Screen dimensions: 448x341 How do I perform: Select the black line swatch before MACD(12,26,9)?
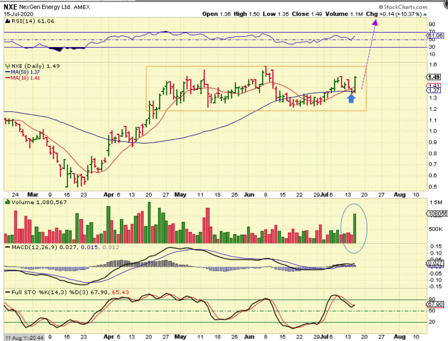(x=8, y=247)
